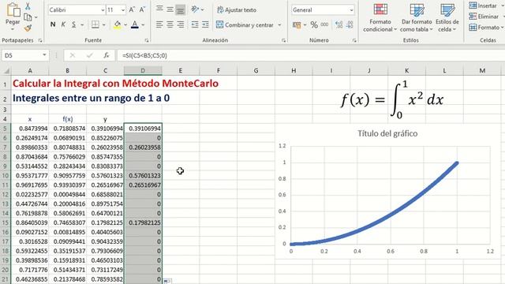Open the font color dropdown arrow
The height and width of the screenshot is (284, 505).
coord(143,24)
